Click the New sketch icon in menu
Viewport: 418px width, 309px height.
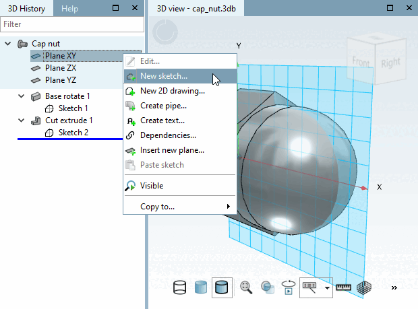pyautogui.click(x=131, y=76)
